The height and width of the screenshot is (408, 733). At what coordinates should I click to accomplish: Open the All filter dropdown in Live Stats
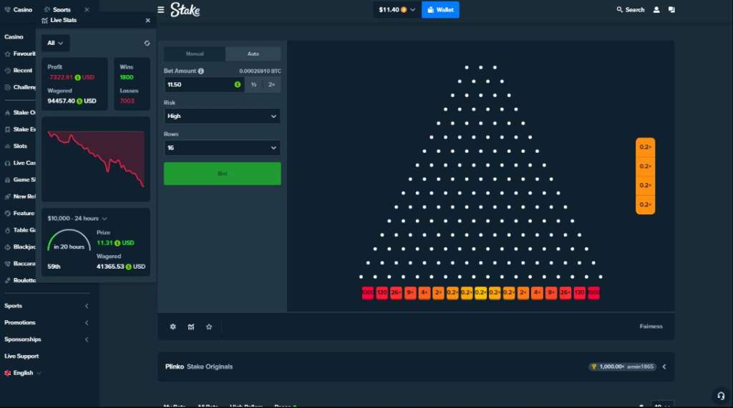point(55,43)
